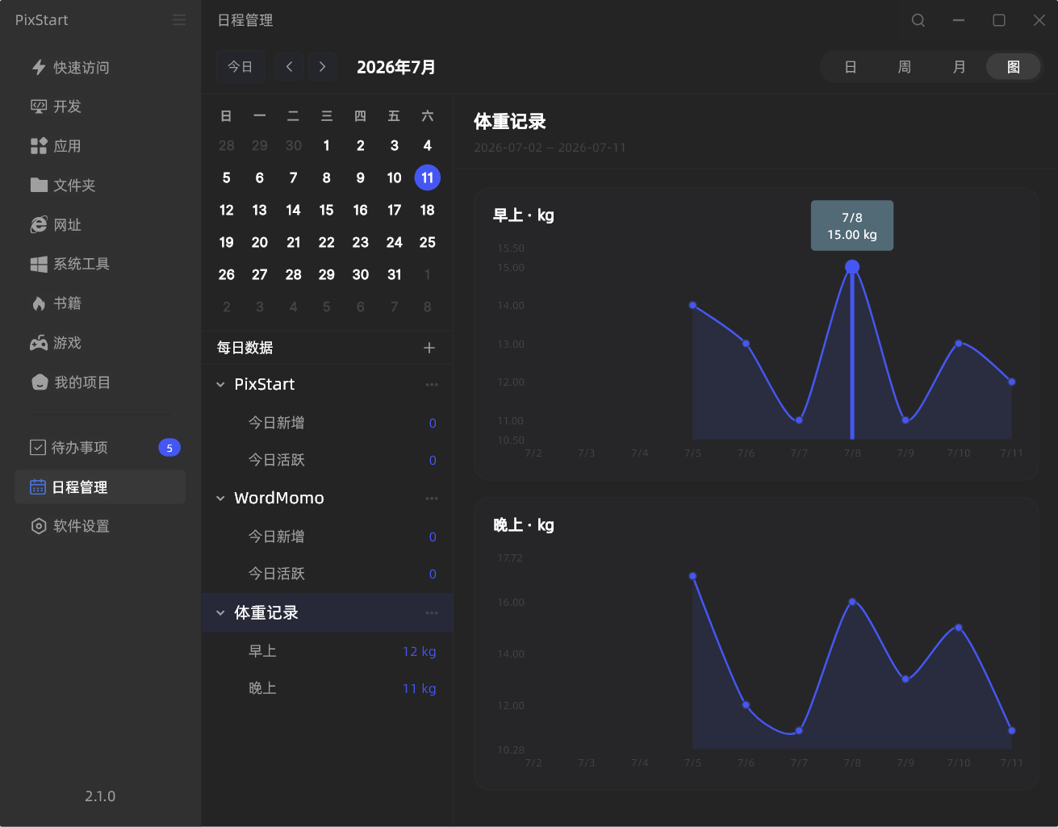
Task: Click WordMomo 今日活跃 row
Action: pyautogui.click(x=327, y=574)
